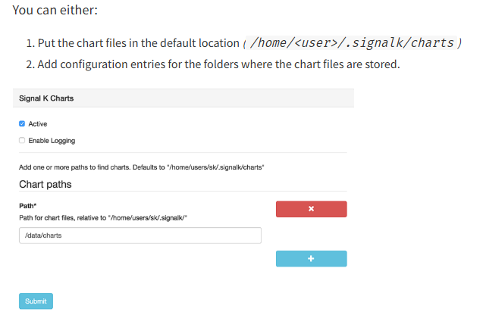Click the list number 1 marker

29,42
